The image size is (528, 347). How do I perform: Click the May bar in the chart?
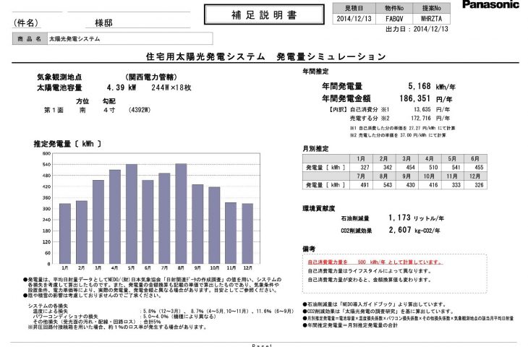[x=132, y=214]
